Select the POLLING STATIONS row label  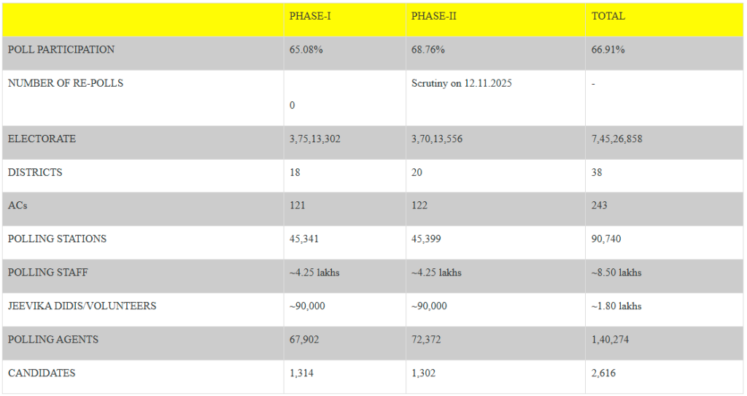tap(57, 239)
